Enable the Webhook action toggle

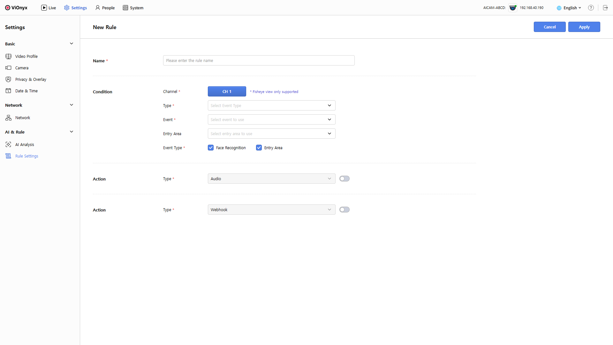(x=344, y=210)
